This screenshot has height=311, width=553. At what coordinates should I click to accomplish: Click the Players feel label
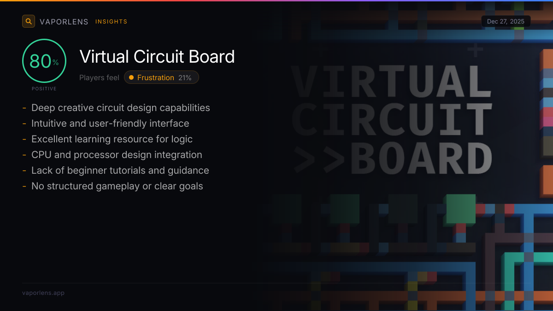tap(99, 77)
